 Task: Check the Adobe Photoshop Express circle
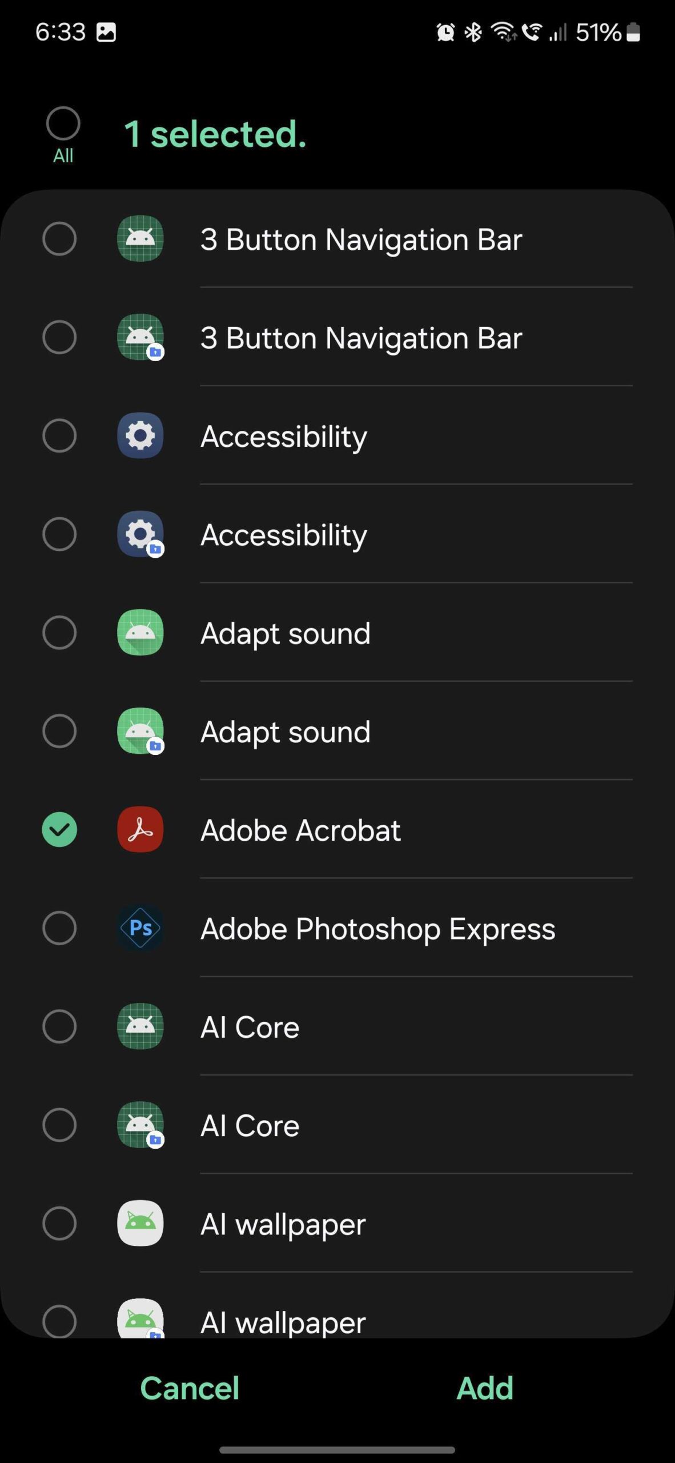[59, 928]
